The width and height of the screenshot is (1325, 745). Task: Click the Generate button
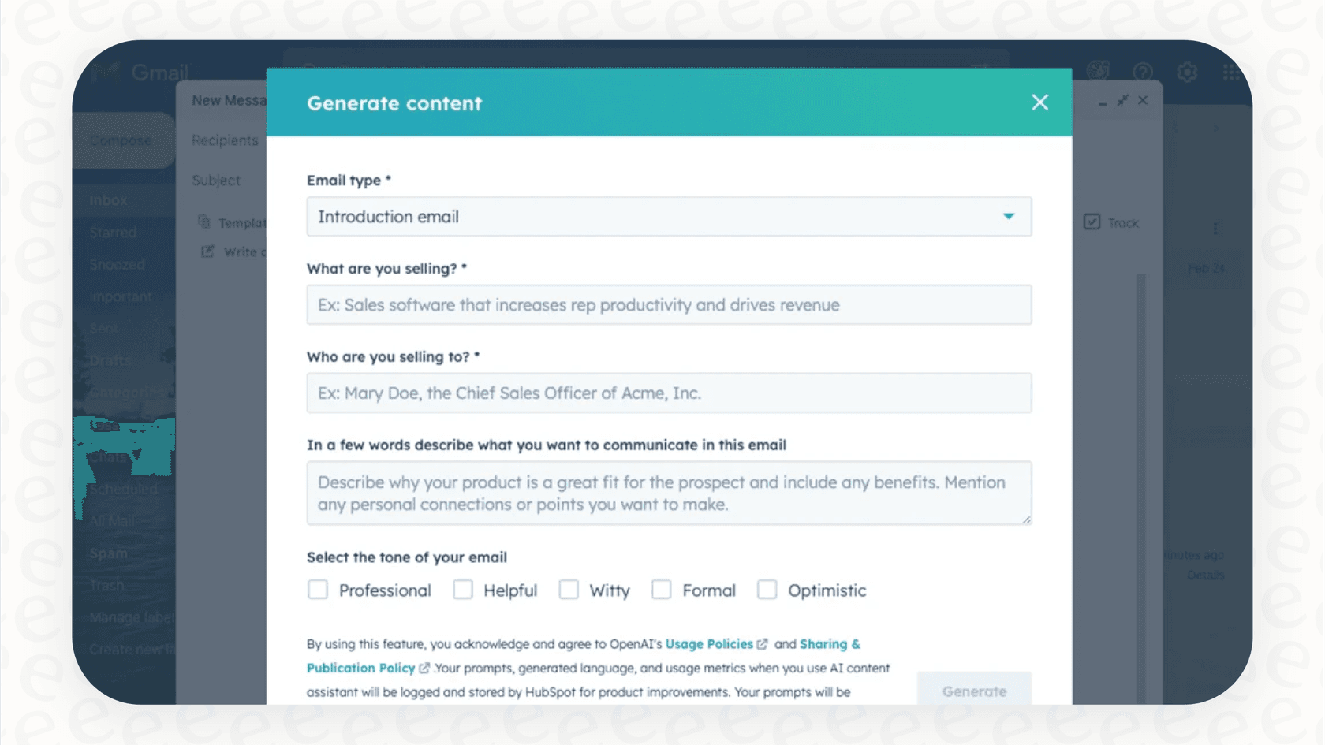pyautogui.click(x=974, y=691)
